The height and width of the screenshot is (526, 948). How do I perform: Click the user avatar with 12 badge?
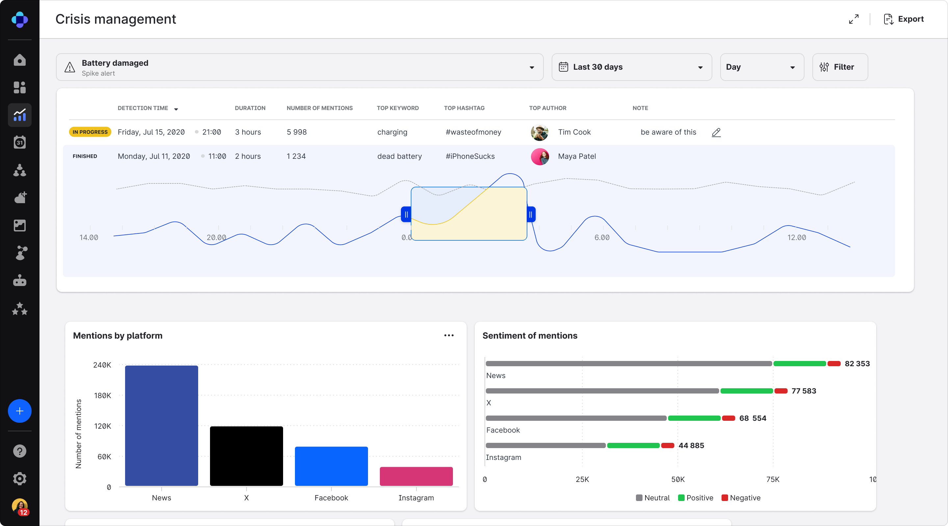tap(20, 507)
